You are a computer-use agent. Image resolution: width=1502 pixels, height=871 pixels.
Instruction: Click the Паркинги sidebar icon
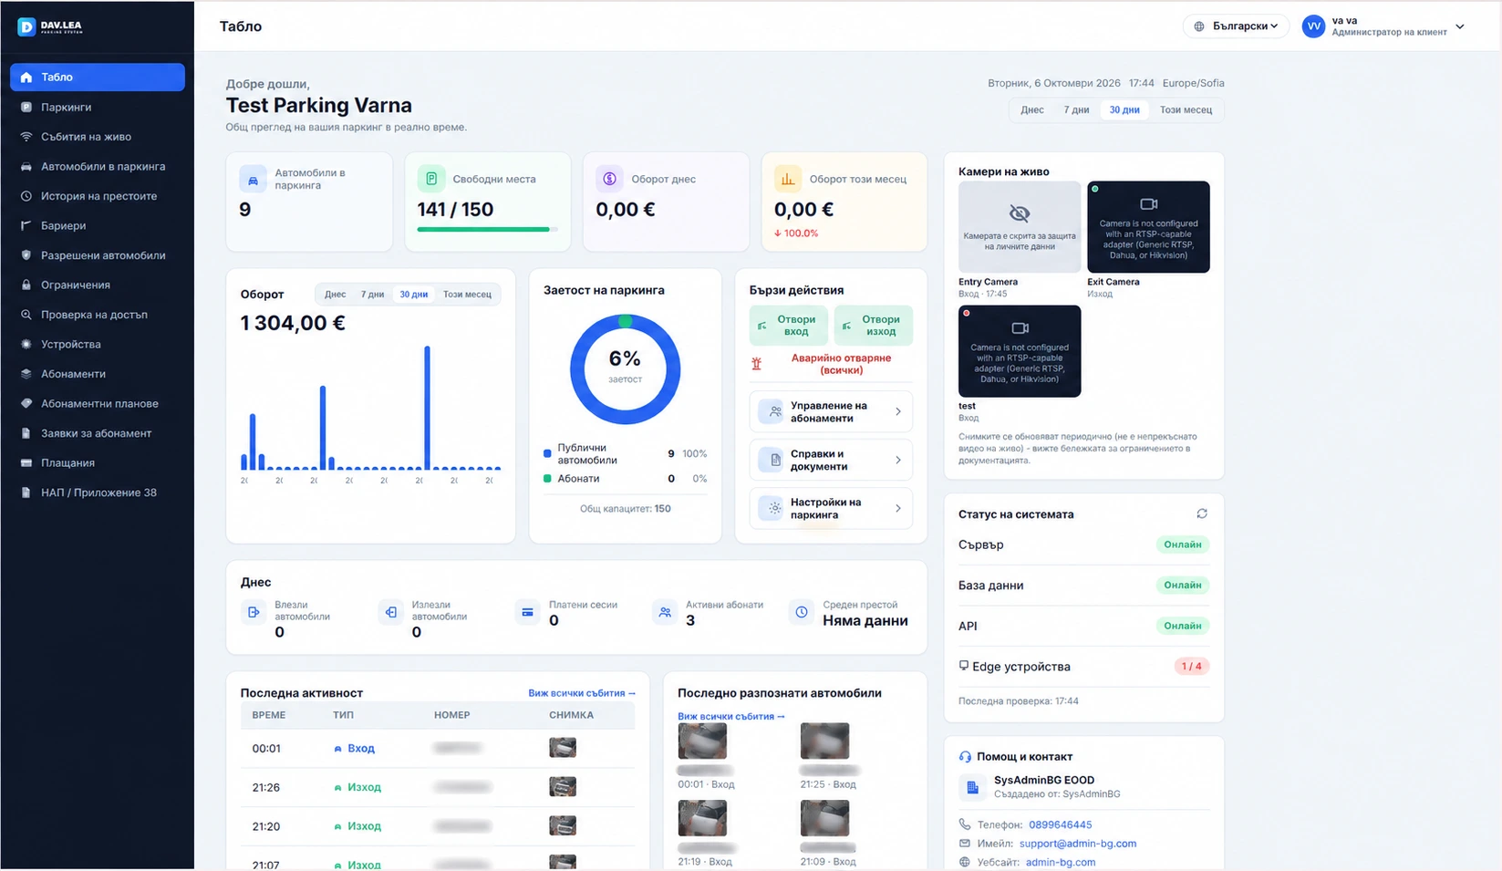click(26, 107)
